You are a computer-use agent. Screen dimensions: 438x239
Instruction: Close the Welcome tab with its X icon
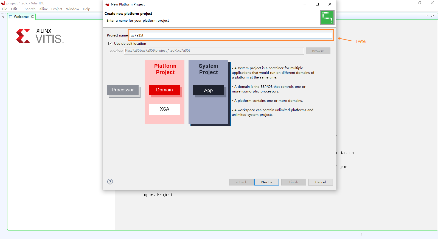click(x=32, y=16)
